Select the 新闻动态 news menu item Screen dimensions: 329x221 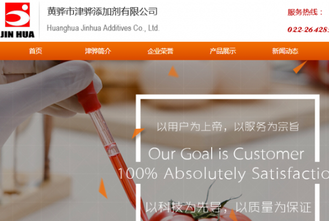pyautogui.click(x=285, y=51)
